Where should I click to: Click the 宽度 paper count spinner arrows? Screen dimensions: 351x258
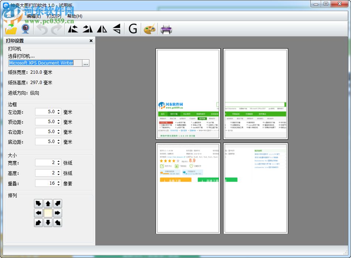(x=59, y=163)
